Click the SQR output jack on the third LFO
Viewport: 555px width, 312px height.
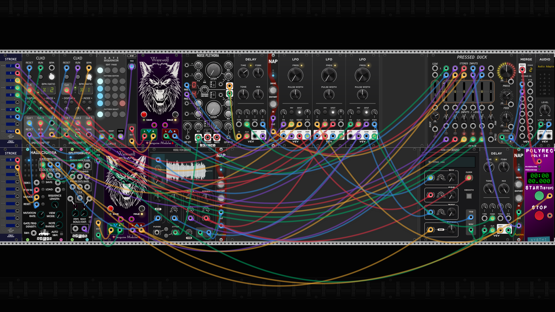click(x=374, y=136)
